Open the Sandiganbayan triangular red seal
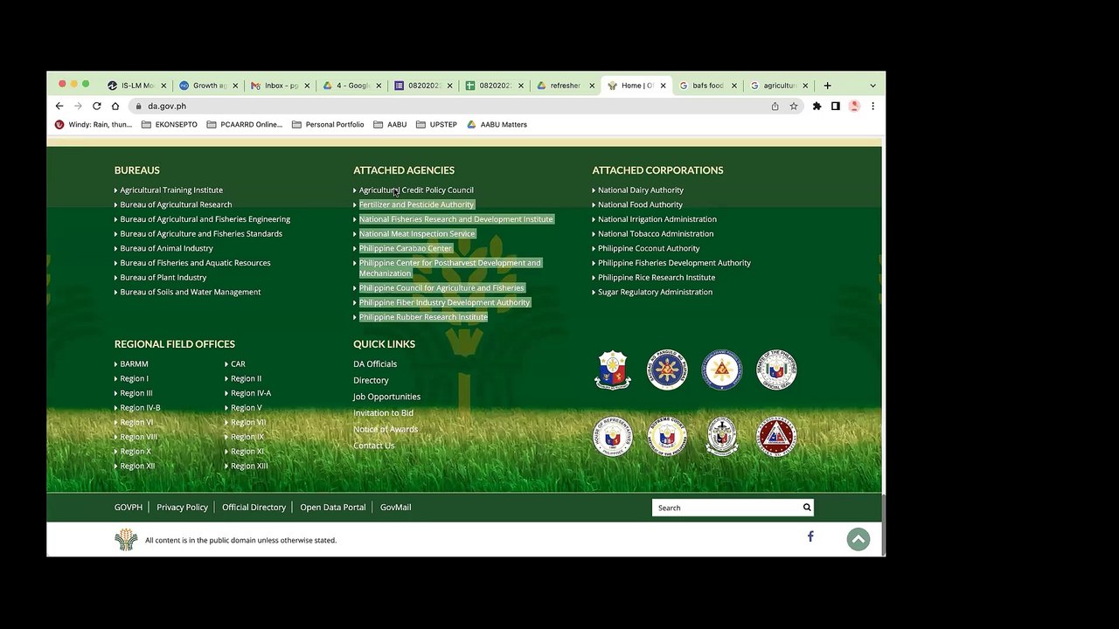 pos(776,436)
